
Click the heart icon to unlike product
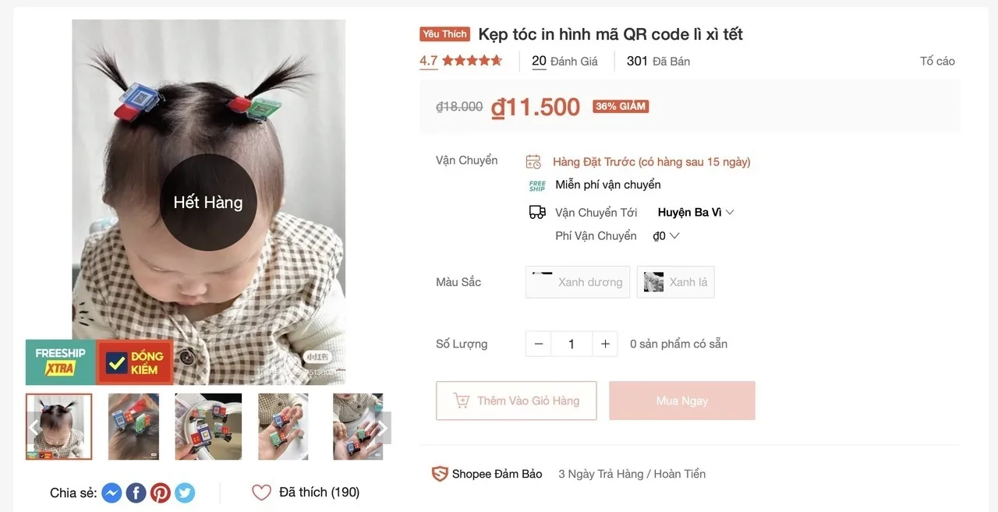[x=261, y=493]
